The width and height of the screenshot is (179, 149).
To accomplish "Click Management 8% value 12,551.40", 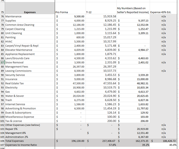I will click(133, 133).
